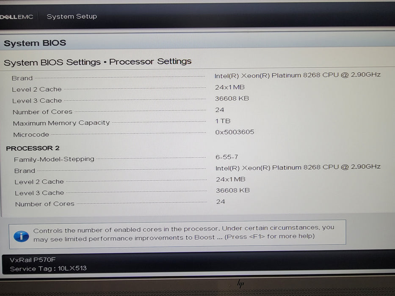Viewport: 395px width, 296px height.
Task: Click the 6-55-7 stepping value
Action: (227, 157)
